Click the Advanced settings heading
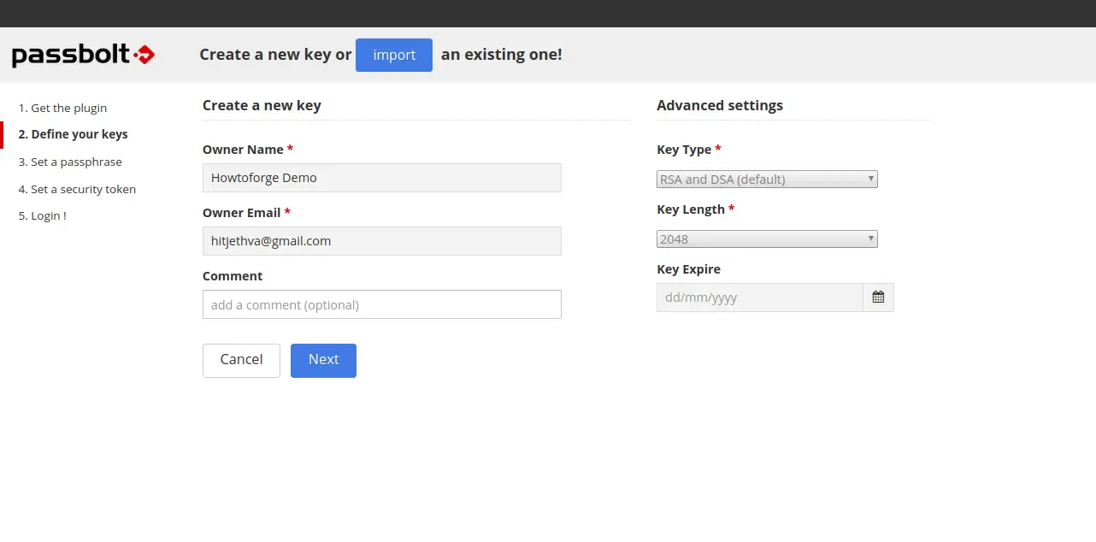 coord(719,105)
